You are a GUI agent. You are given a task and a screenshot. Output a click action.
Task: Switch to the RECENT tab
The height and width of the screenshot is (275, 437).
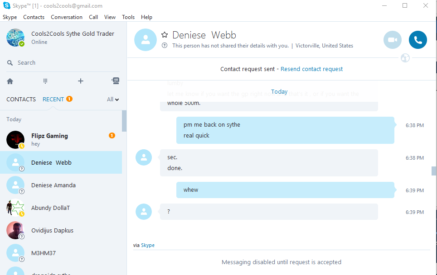click(53, 99)
